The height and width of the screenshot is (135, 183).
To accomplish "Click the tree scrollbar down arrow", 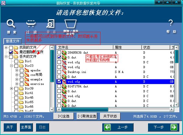I will [52, 110].
